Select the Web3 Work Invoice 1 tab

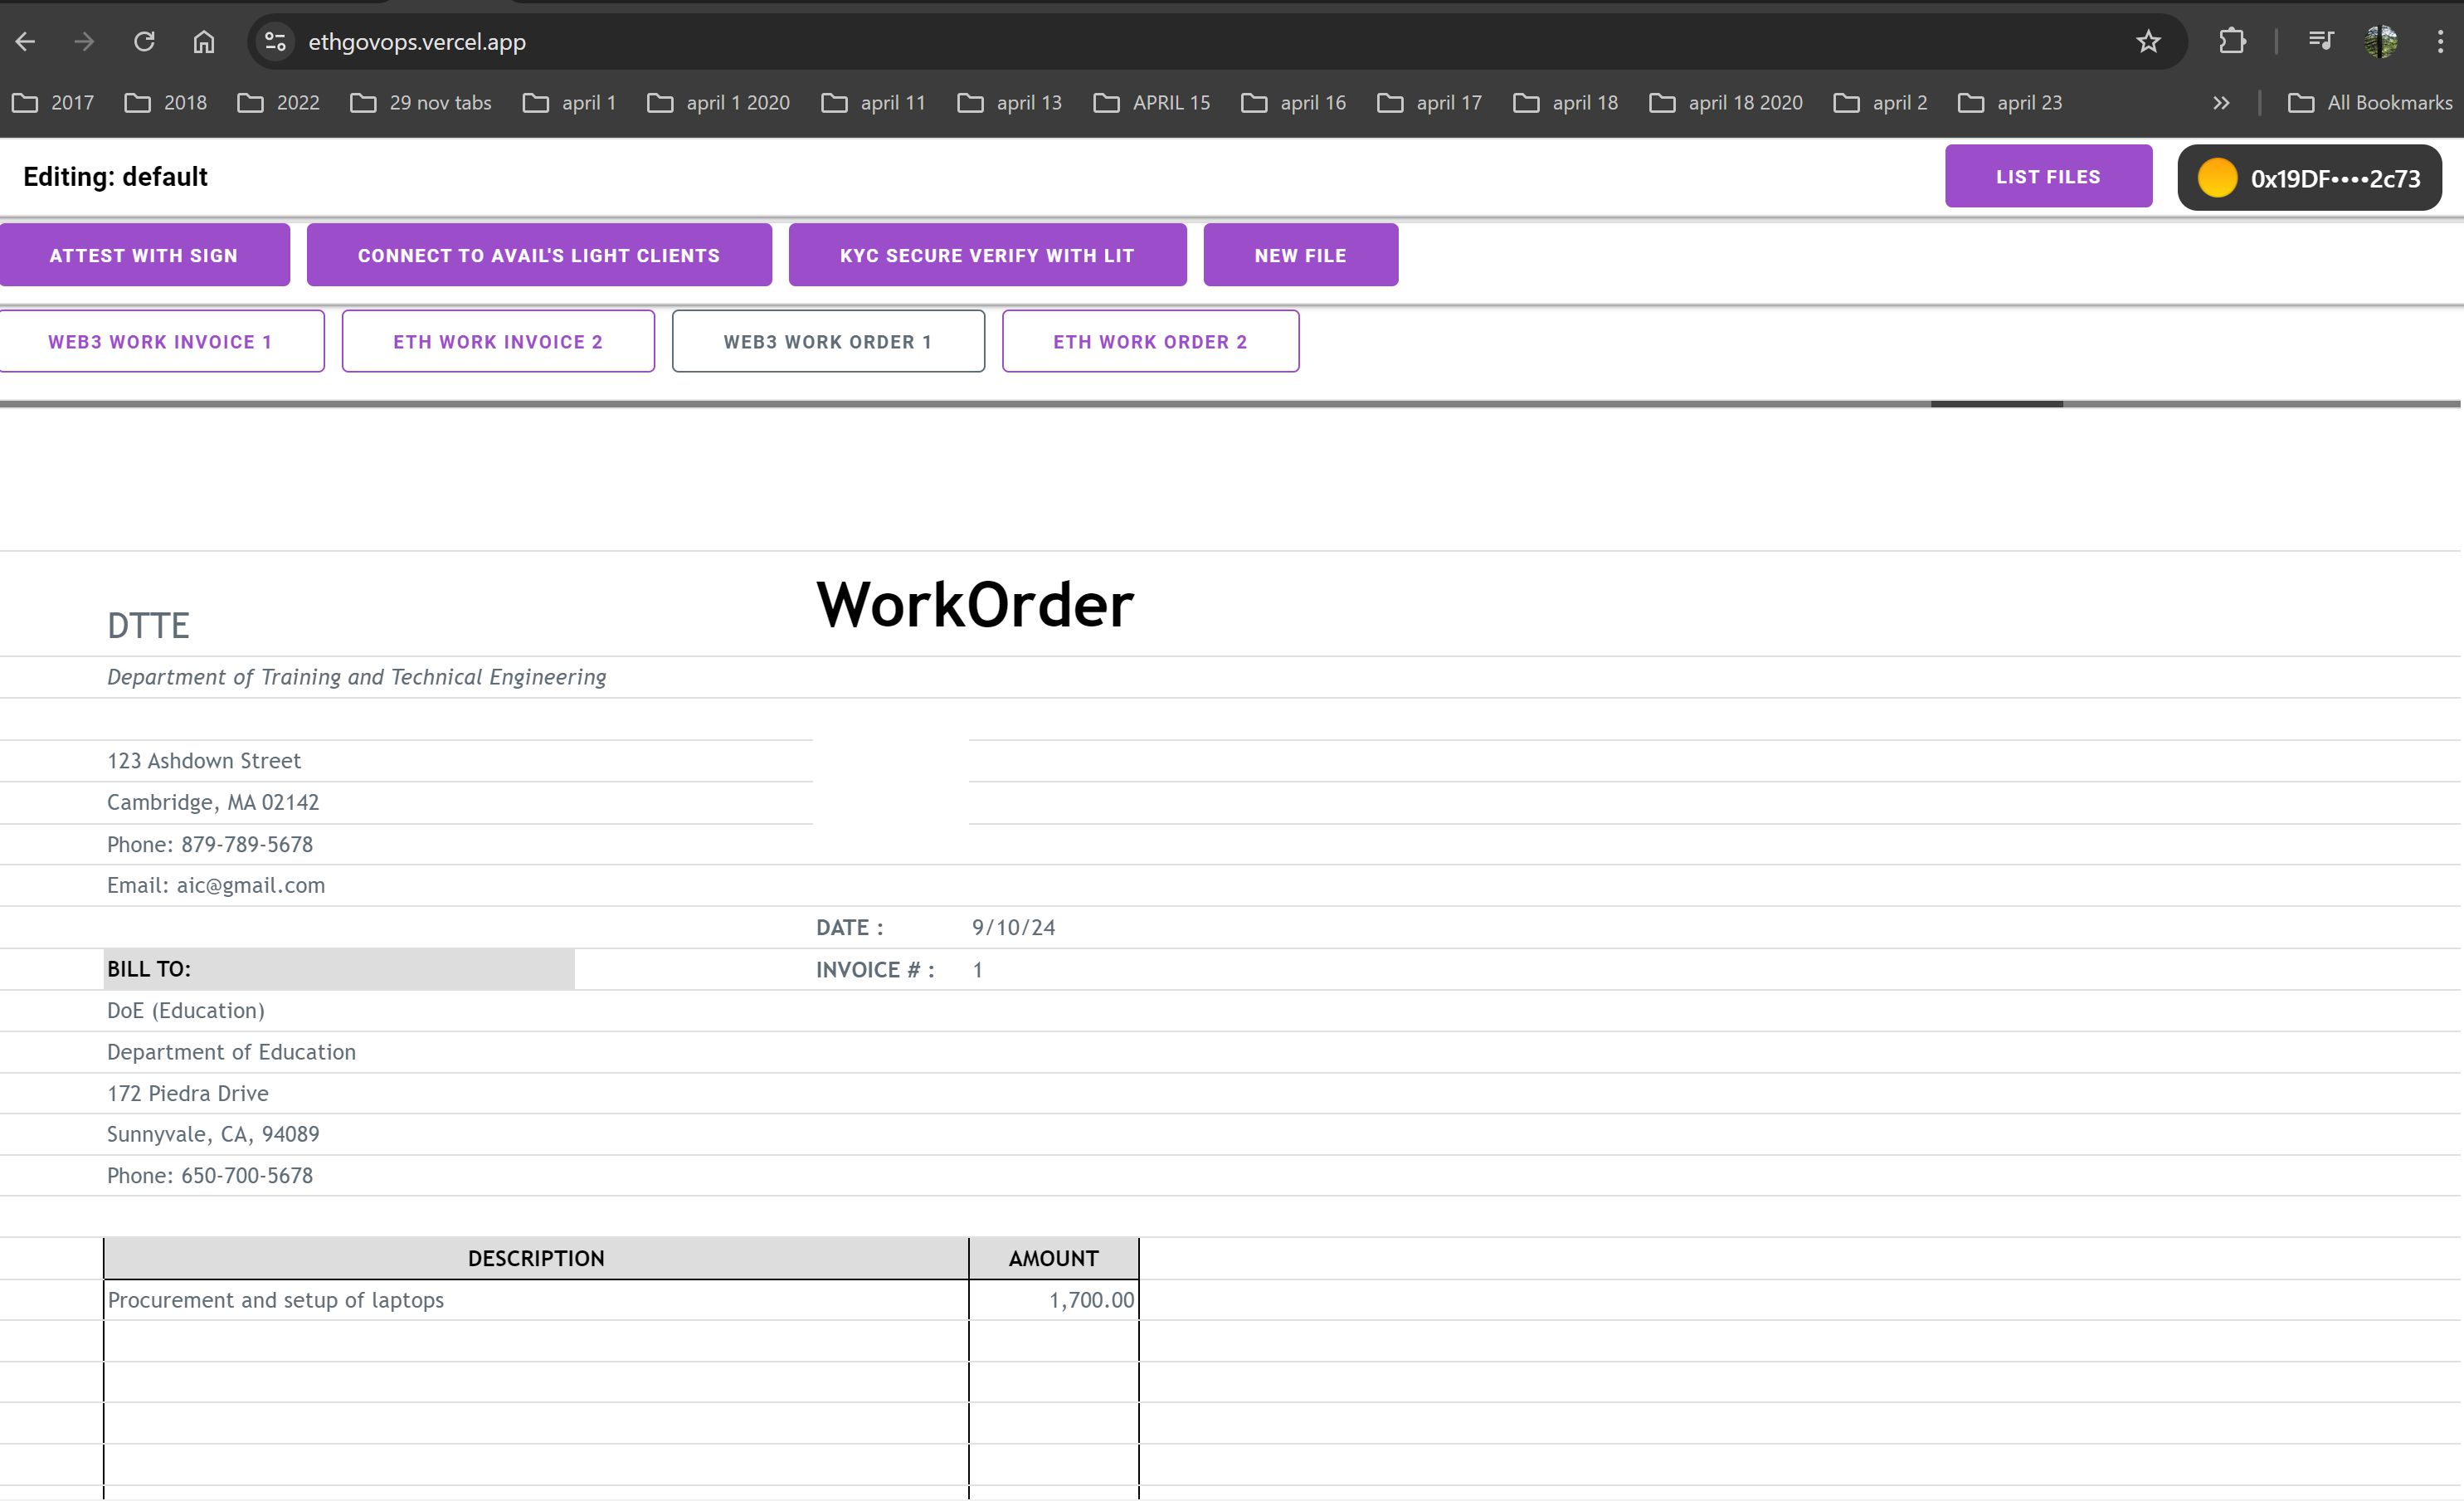[158, 341]
